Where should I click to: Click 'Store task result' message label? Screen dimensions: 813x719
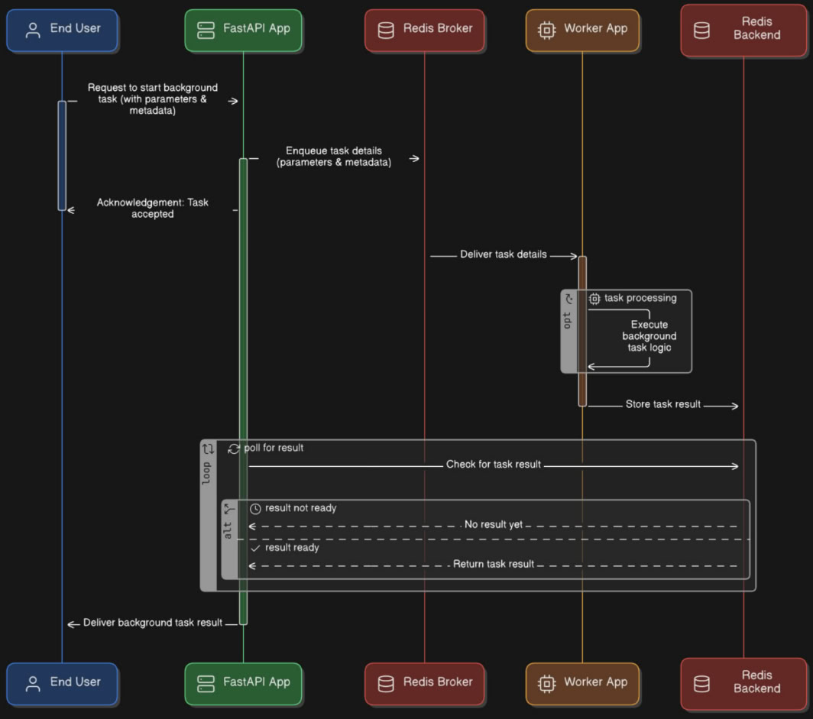(663, 404)
